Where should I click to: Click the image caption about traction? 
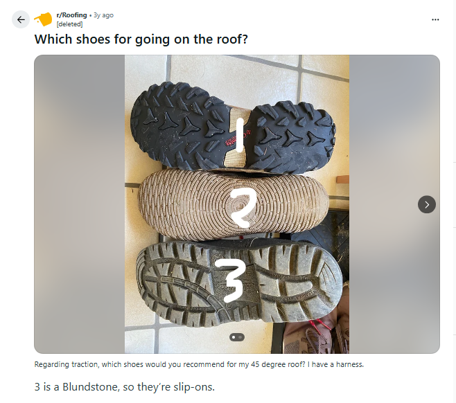point(199,364)
